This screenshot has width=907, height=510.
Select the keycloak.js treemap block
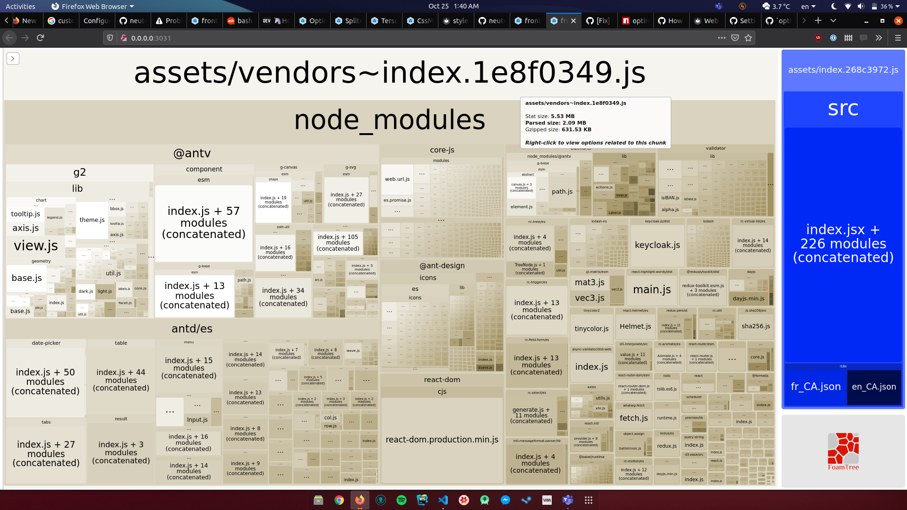tap(657, 245)
